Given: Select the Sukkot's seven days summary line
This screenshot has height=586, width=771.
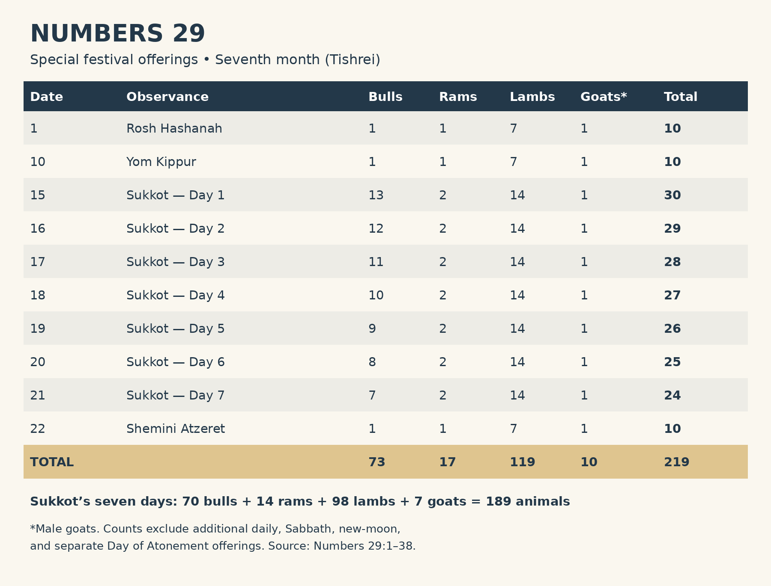Looking at the screenshot, I should pyautogui.click(x=300, y=501).
